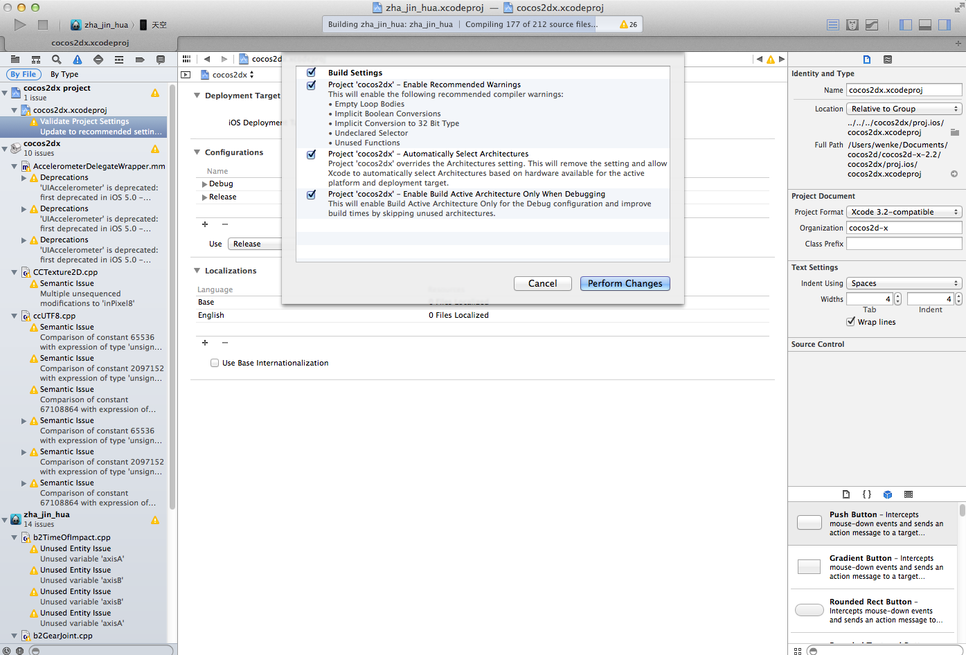966x655 pixels.
Task: Open the Quick Help inspector
Action: pos(888,60)
